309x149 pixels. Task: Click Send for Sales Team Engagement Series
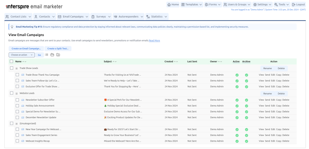[267, 135]
